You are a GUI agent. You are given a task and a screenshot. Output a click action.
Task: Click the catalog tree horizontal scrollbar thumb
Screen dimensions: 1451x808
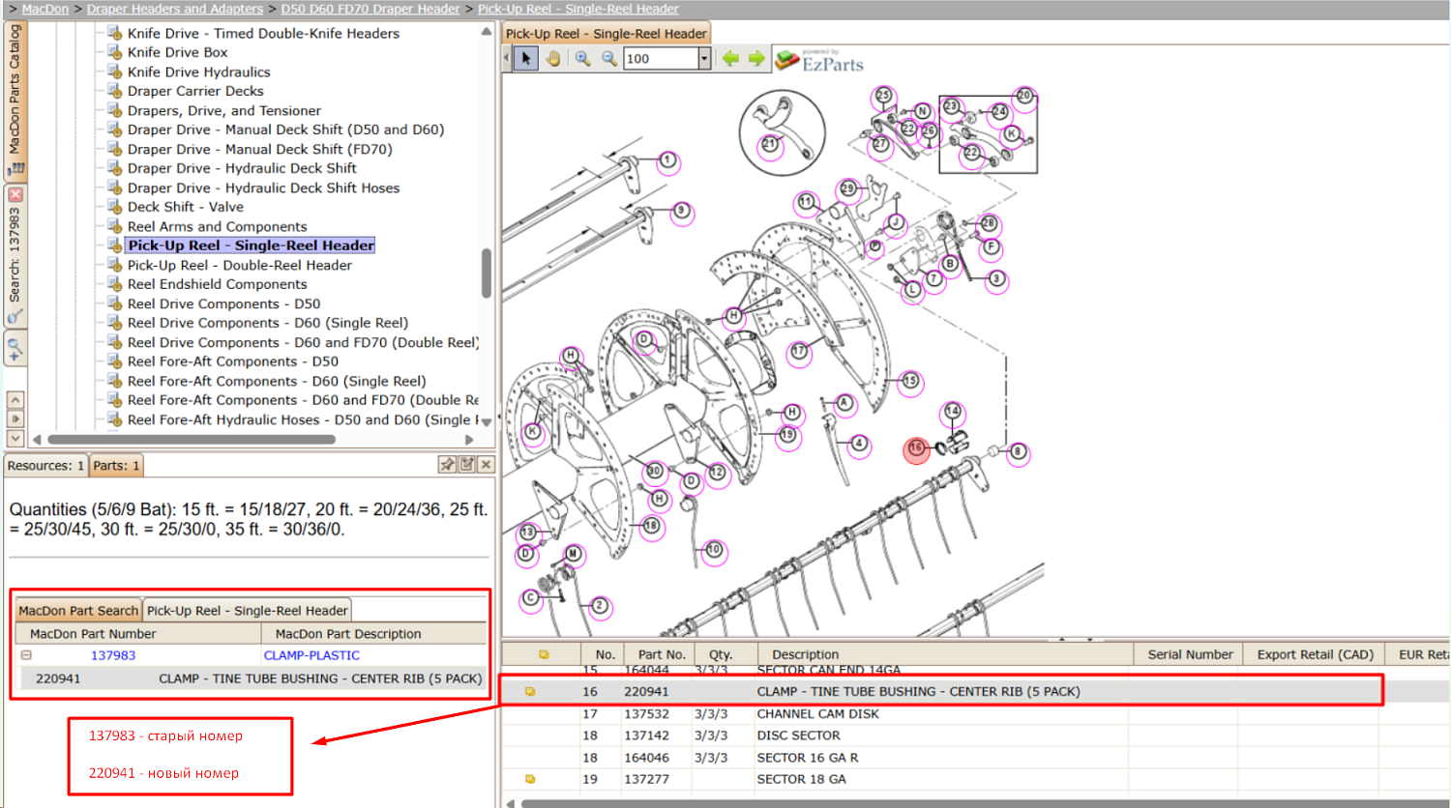pyautogui.click(x=192, y=439)
